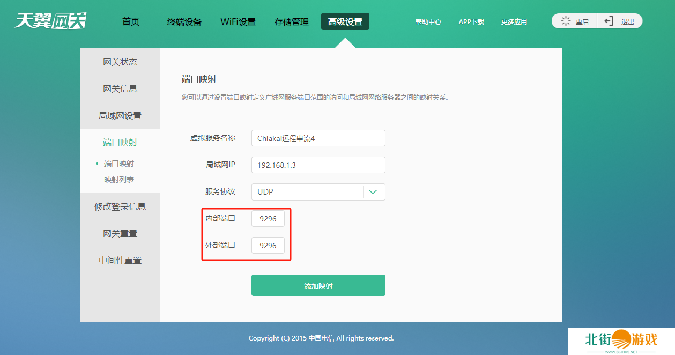675x355 pixels.
Task: Click the 虚拟服务名称 input field
Action: (318, 138)
